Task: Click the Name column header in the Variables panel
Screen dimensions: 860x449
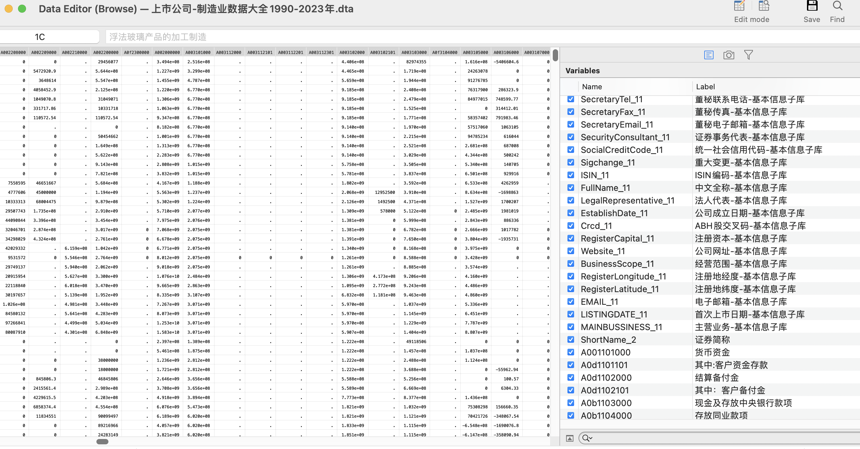Action: click(x=592, y=87)
